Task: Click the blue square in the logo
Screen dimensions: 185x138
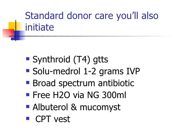Action: [18, 35]
